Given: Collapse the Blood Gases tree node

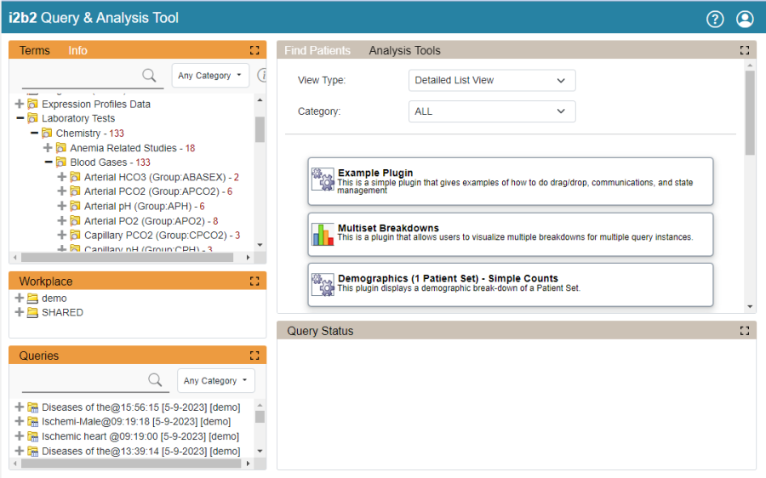Looking at the screenshot, I should pyautogui.click(x=49, y=162).
